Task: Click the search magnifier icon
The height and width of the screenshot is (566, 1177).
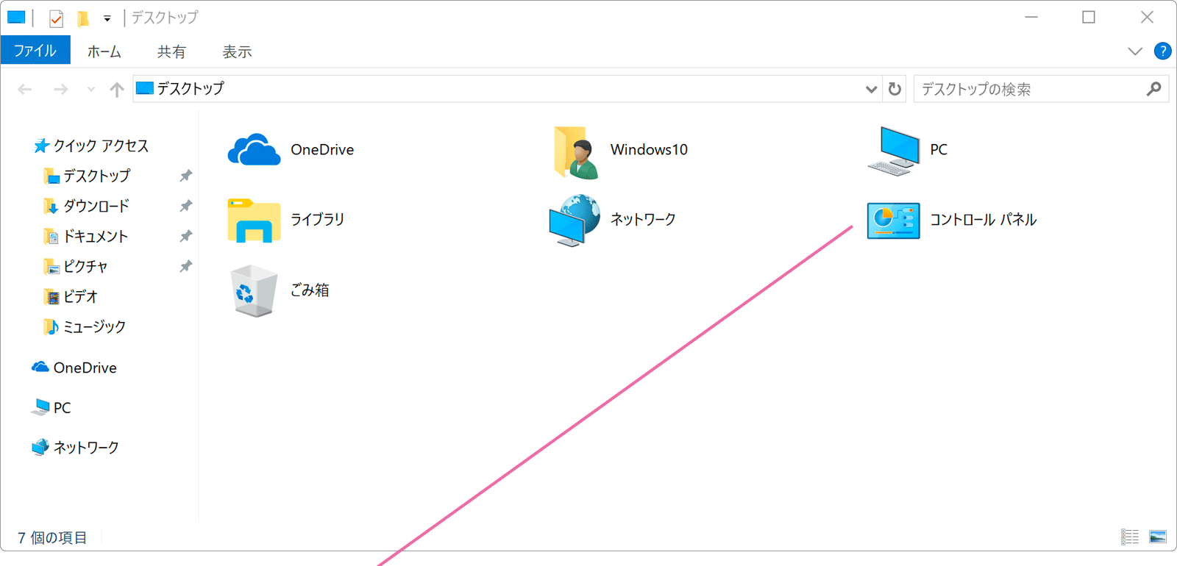Action: pos(1153,89)
